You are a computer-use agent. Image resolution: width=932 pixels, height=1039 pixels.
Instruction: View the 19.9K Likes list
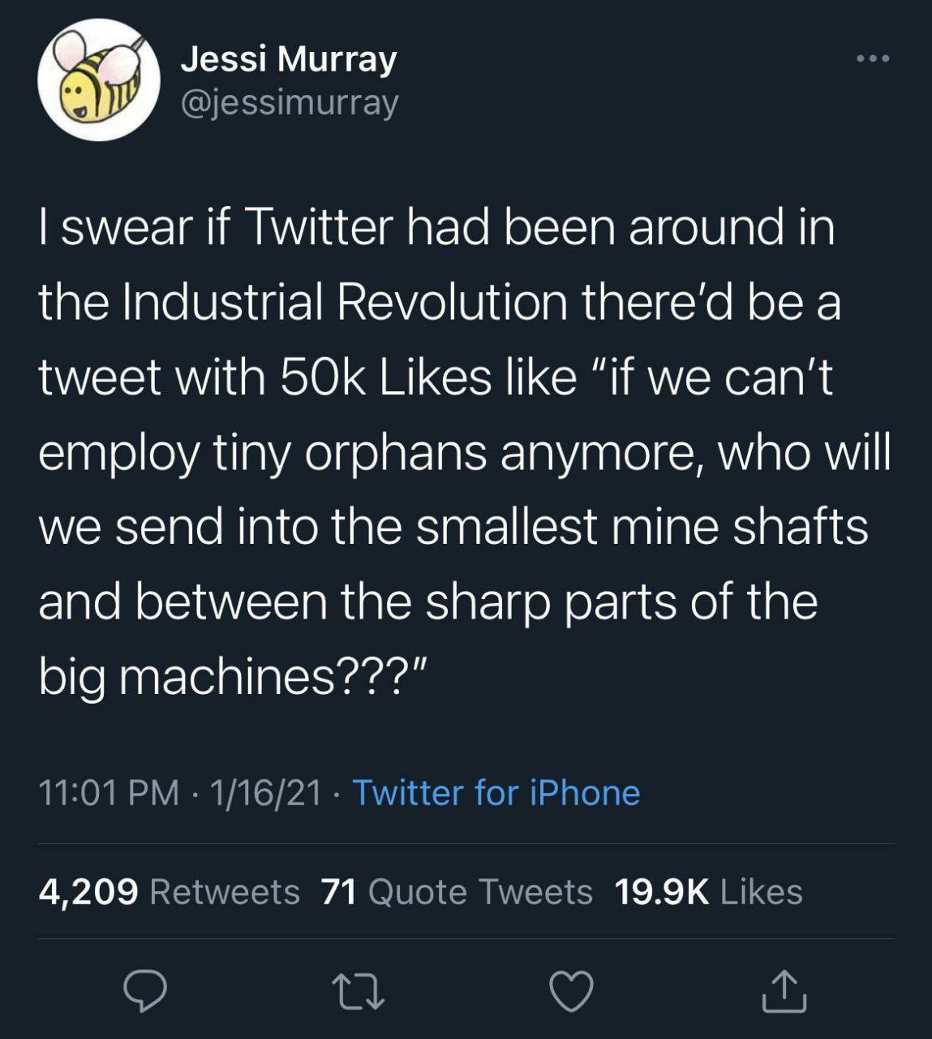pyautogui.click(x=708, y=892)
